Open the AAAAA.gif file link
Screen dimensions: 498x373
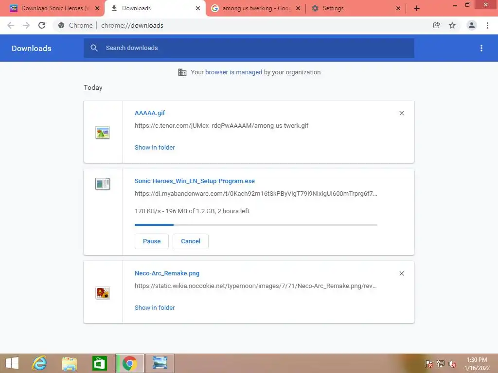pyautogui.click(x=150, y=113)
